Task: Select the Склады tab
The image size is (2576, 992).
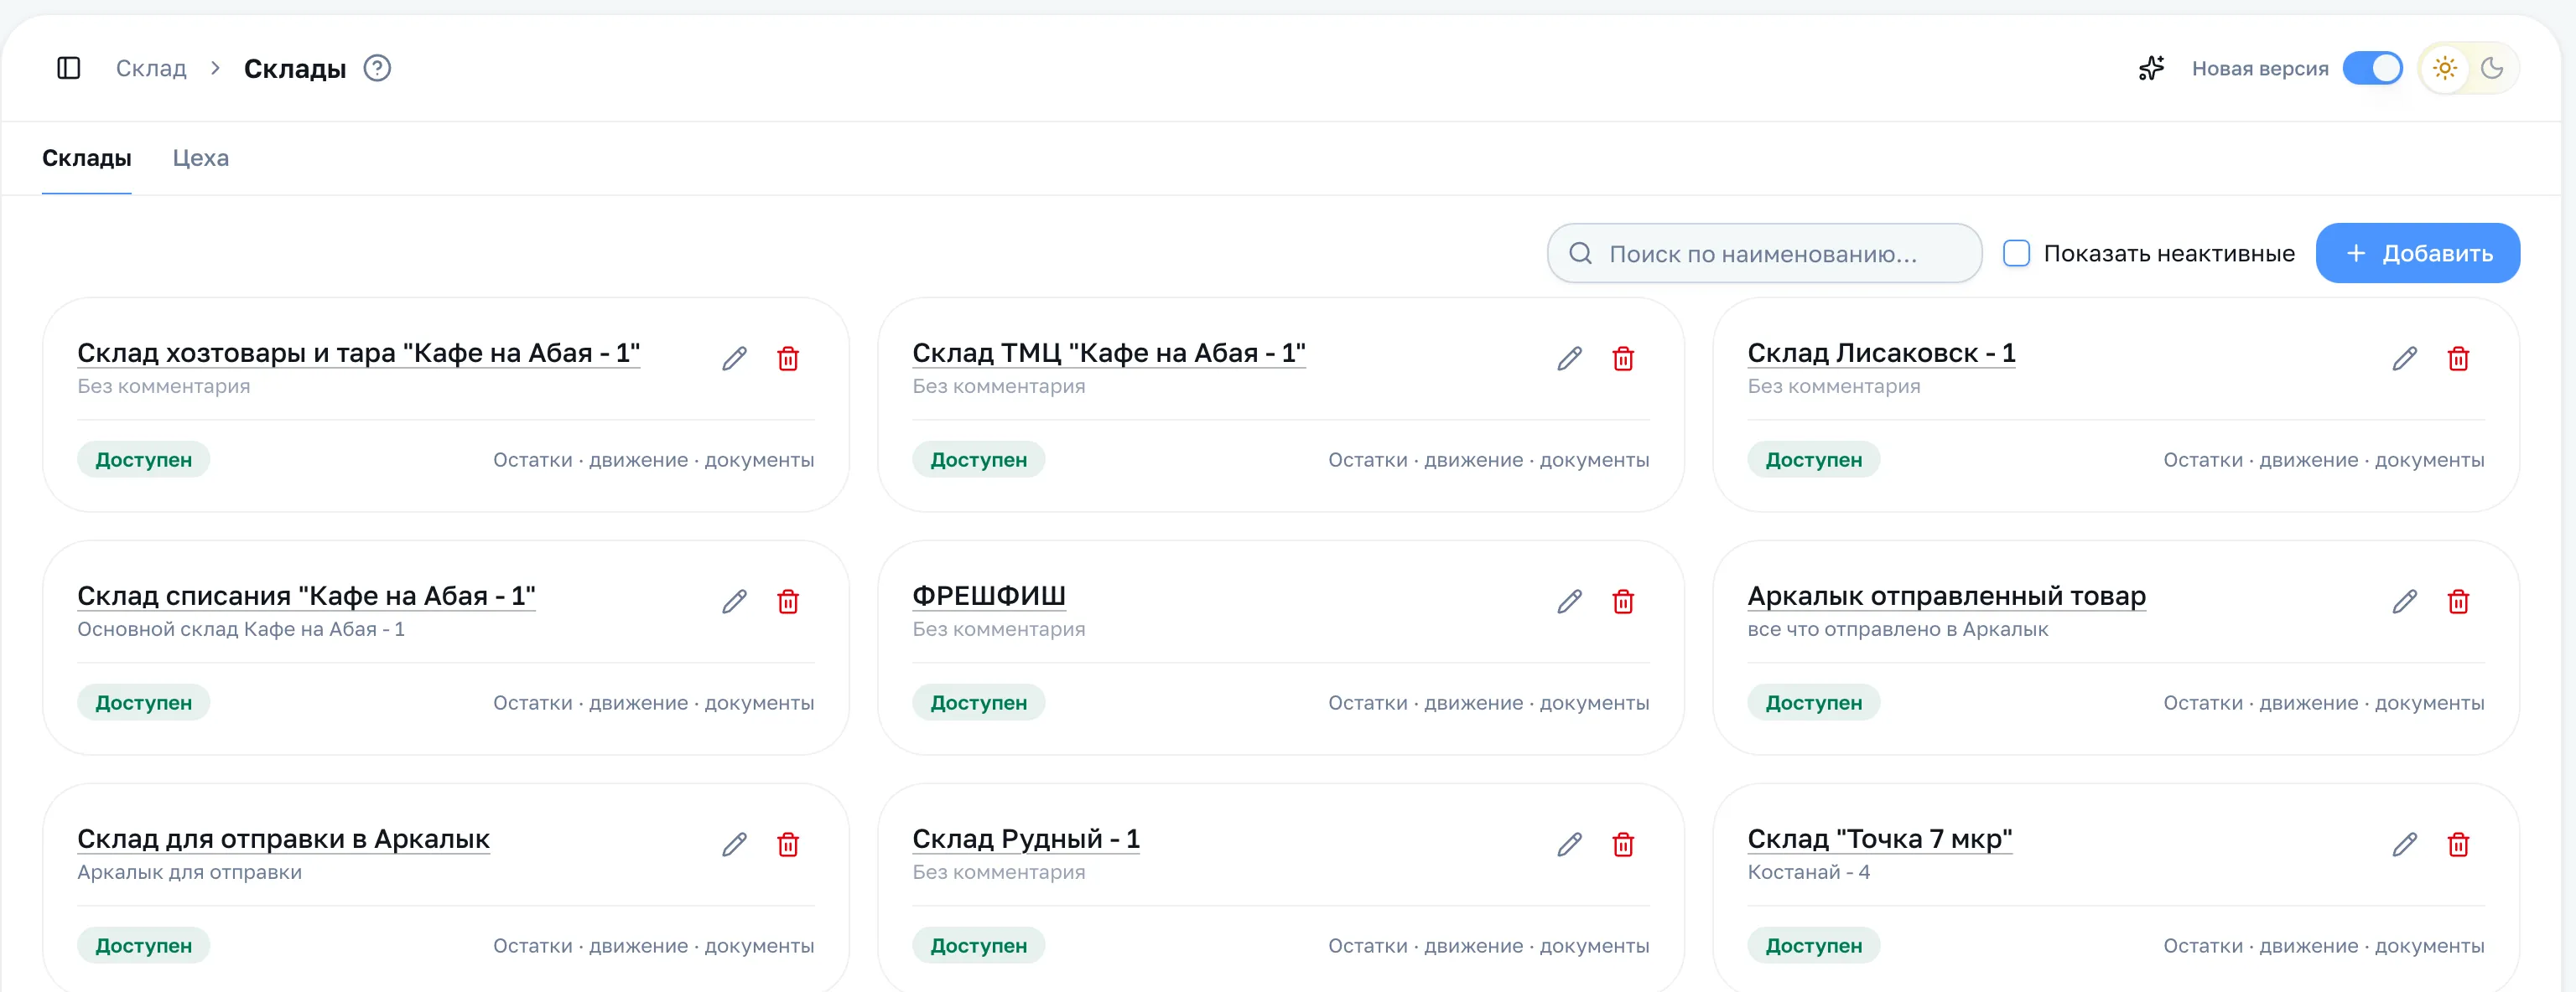Action: [x=87, y=158]
